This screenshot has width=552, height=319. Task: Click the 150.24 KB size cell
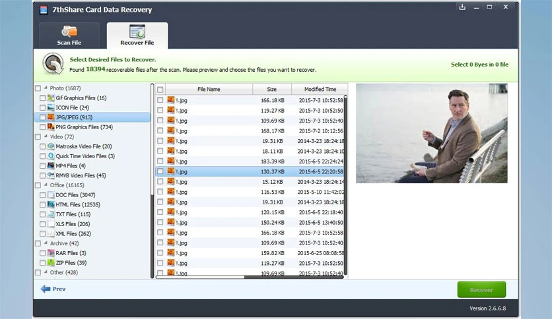(x=273, y=222)
